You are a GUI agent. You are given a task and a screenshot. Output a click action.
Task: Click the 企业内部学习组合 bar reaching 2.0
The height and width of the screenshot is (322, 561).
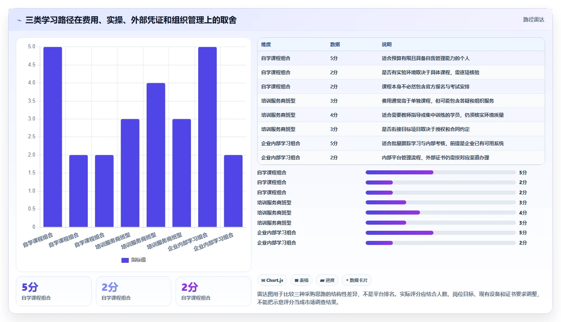233,191
